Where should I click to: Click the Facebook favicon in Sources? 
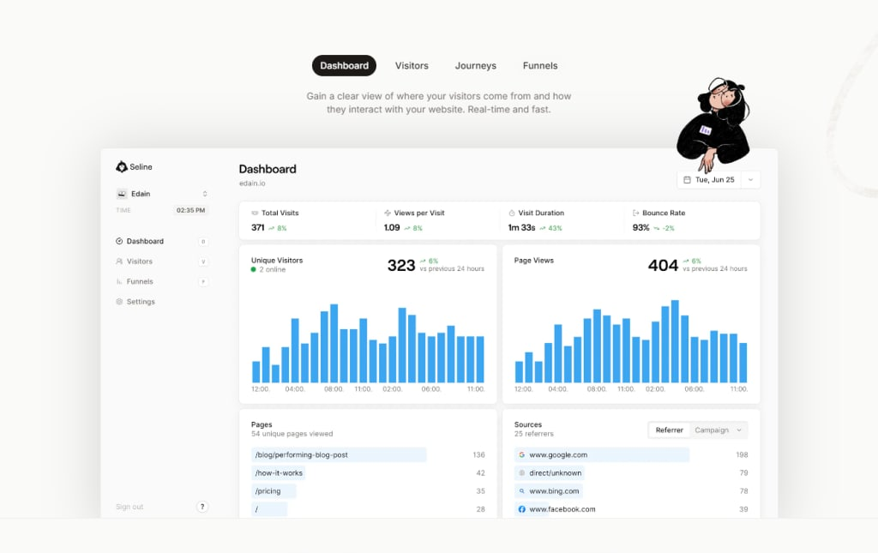pos(522,509)
